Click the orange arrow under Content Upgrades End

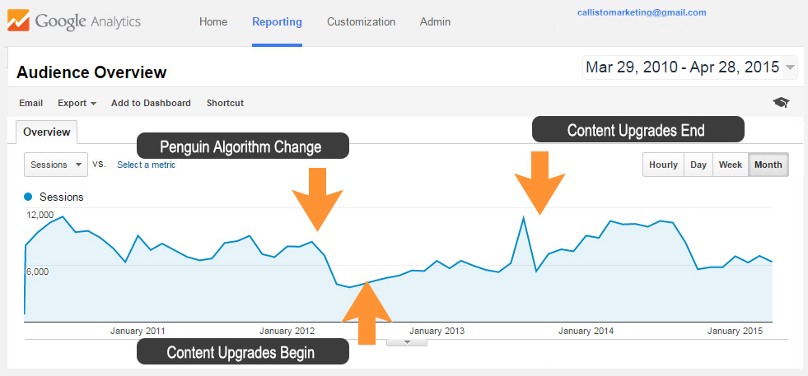[539, 182]
